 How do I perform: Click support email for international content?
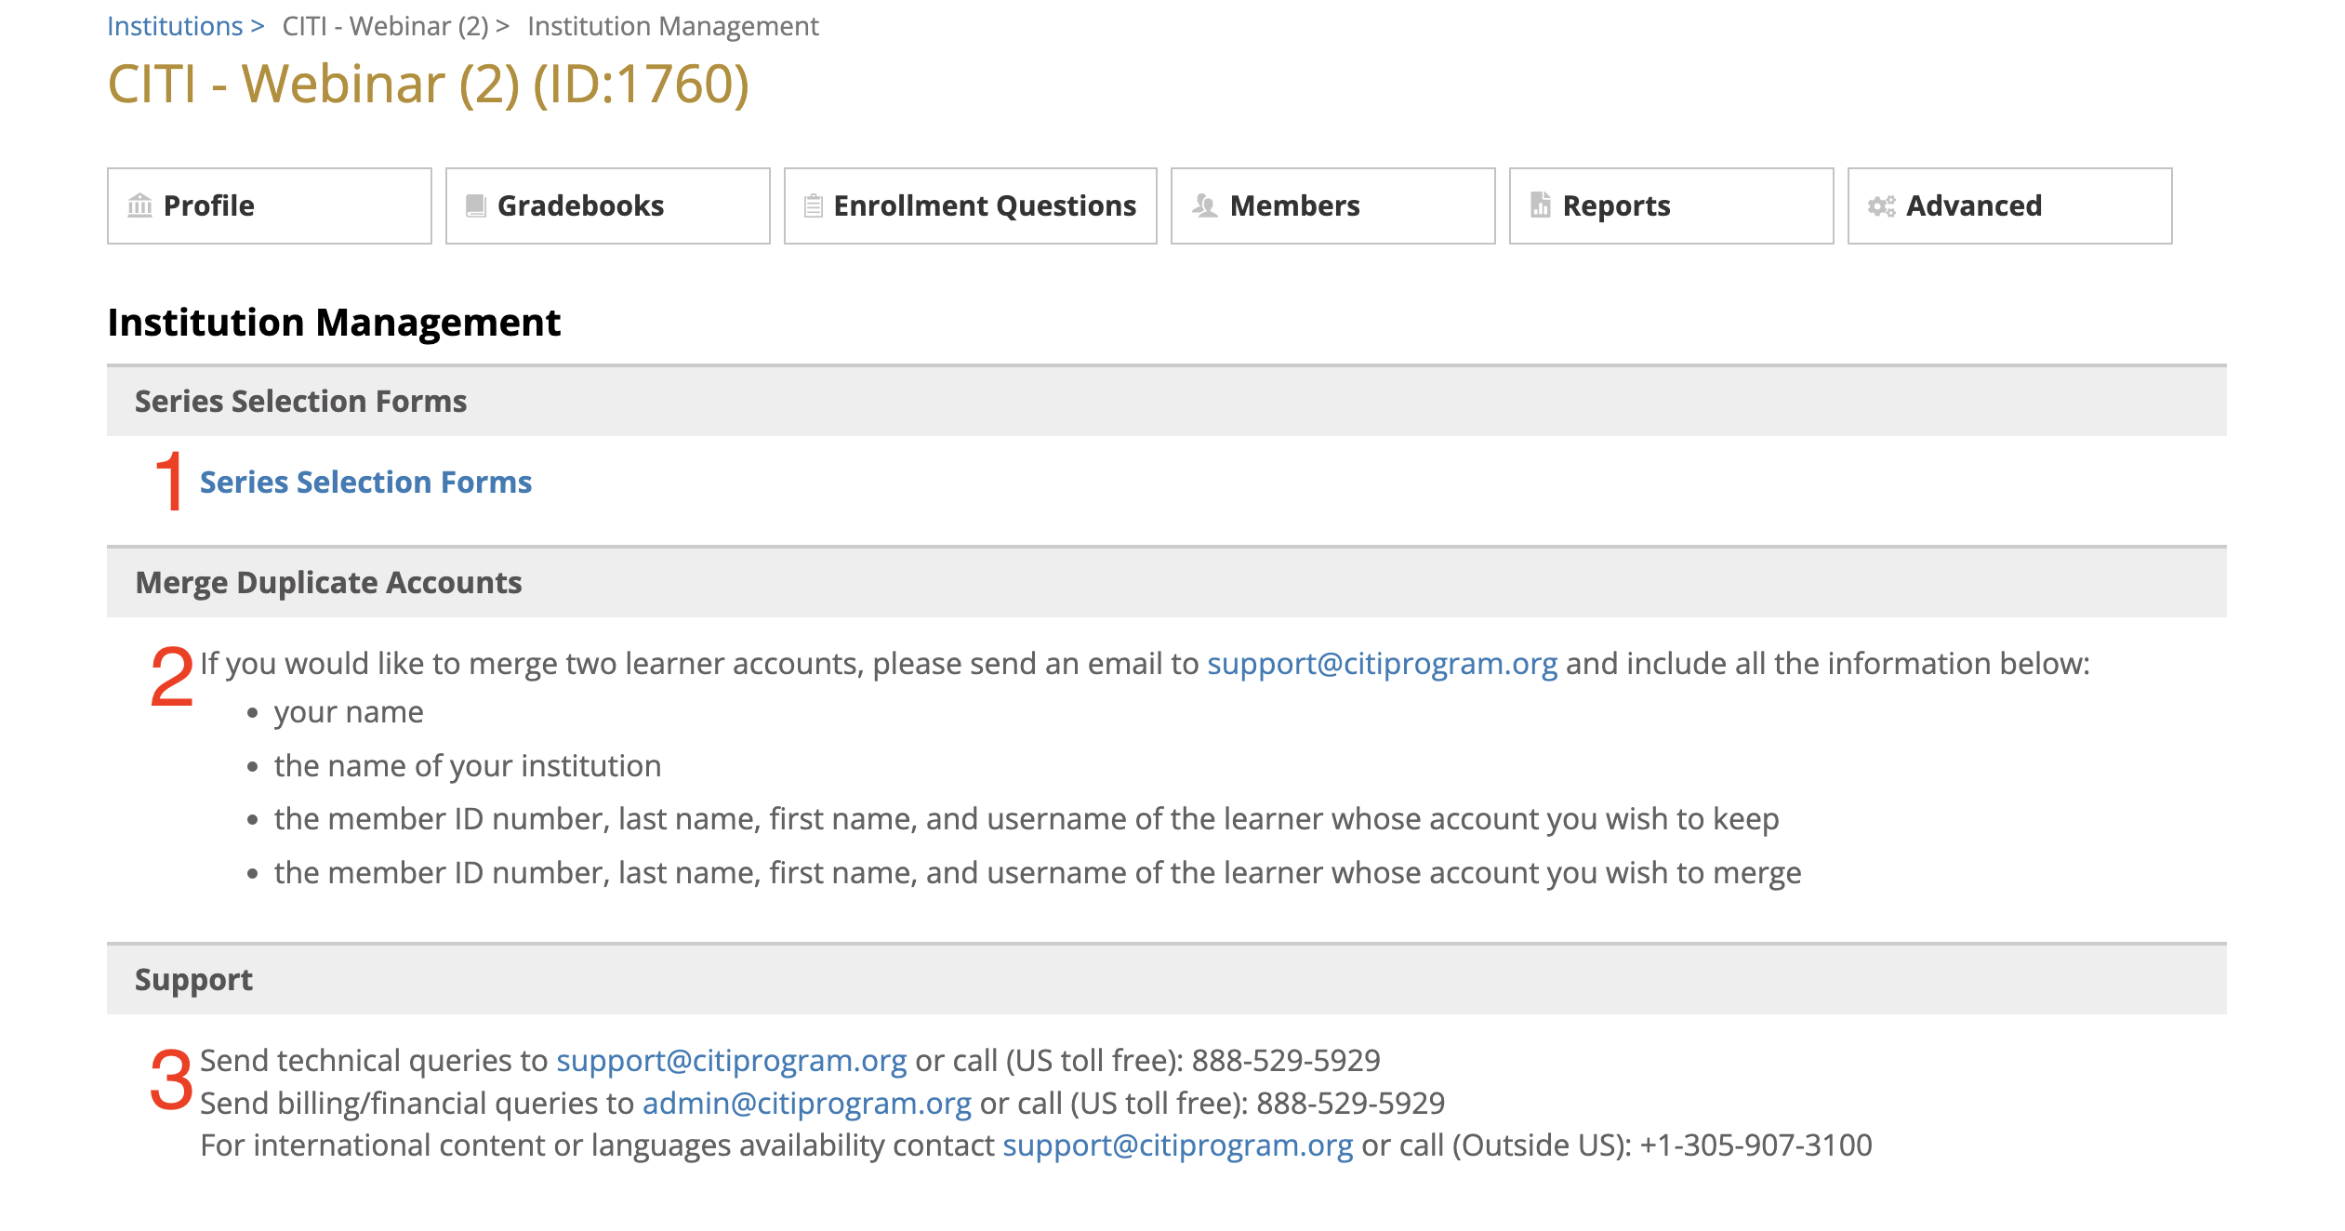1178,1145
